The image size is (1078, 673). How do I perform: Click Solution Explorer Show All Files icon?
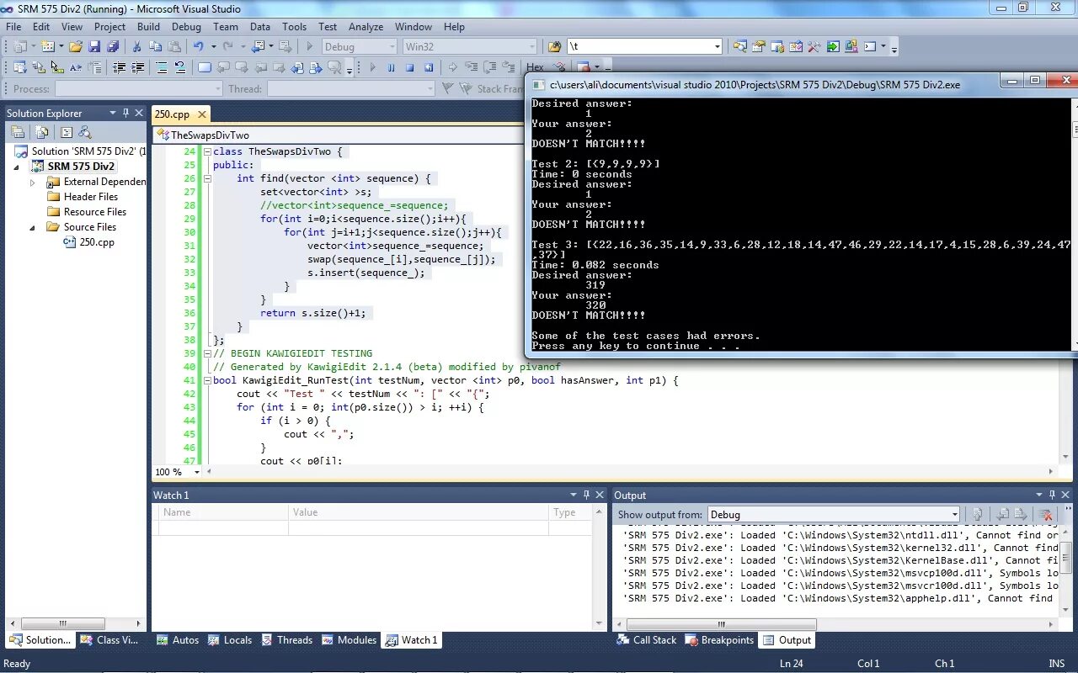[x=42, y=132]
